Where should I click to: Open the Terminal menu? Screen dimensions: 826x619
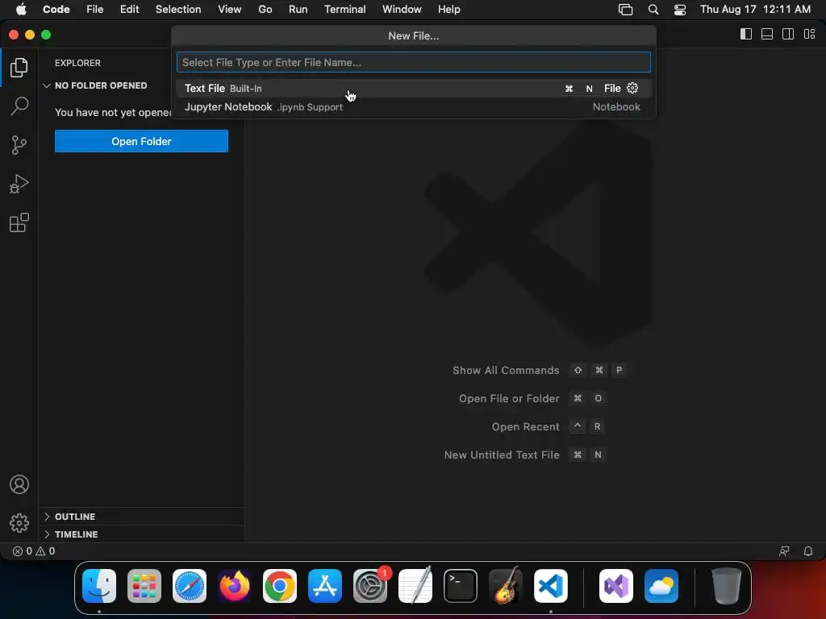coord(345,9)
